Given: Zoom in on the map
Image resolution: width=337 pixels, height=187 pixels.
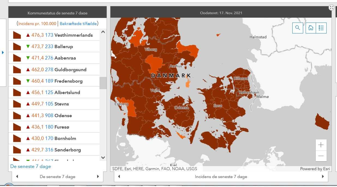Looking at the screenshot, I should 321,145.
